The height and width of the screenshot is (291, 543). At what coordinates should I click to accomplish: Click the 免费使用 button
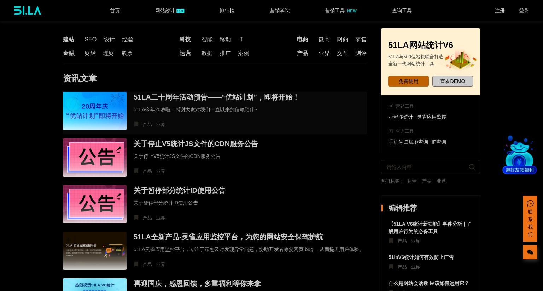[408, 81]
